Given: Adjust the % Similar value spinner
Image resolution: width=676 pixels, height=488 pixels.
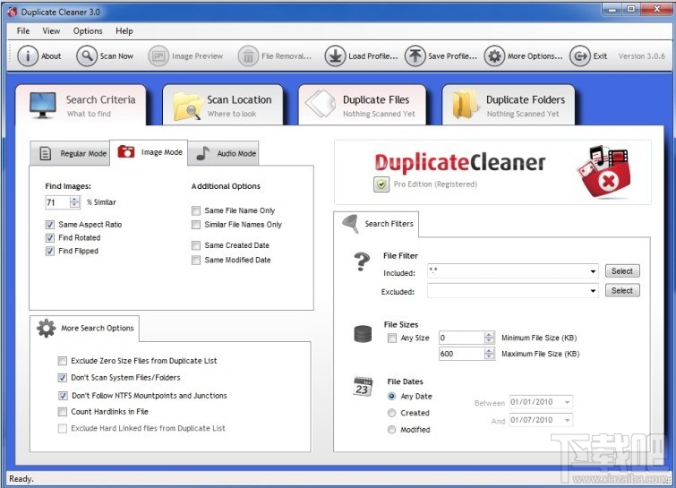Looking at the screenshot, I should [x=74, y=202].
